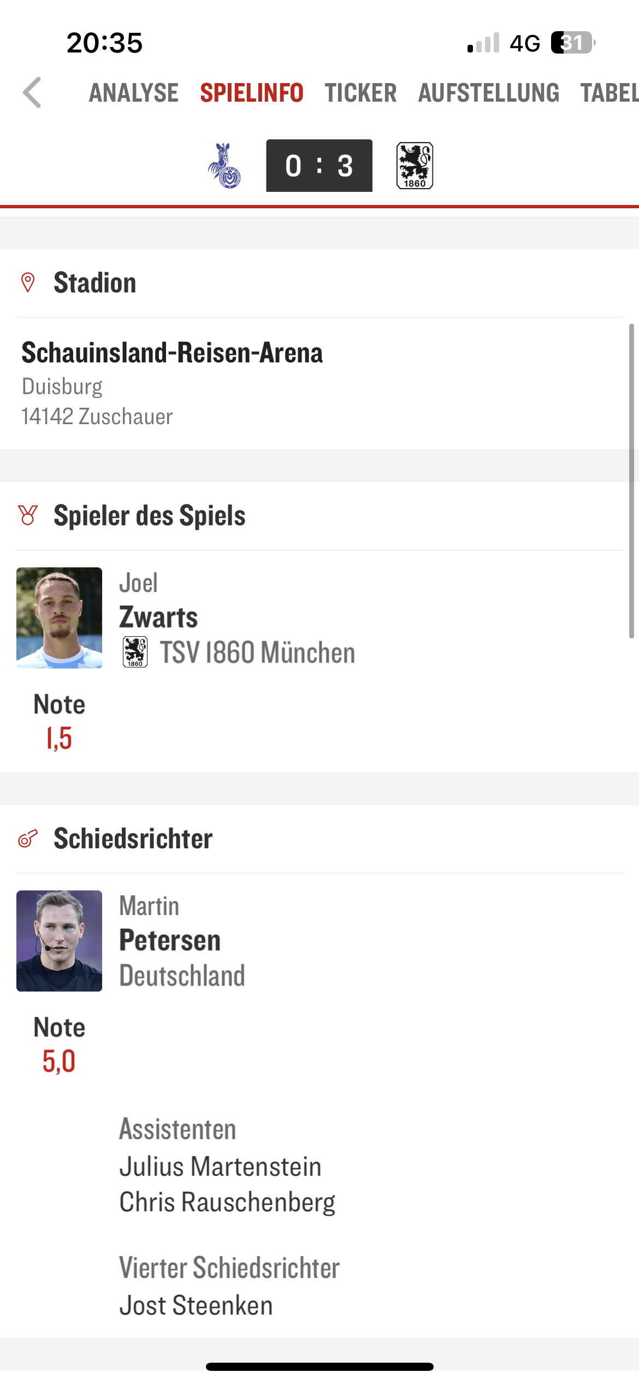
Task: Open the AUFSTELLUNG tab
Action: click(x=489, y=93)
